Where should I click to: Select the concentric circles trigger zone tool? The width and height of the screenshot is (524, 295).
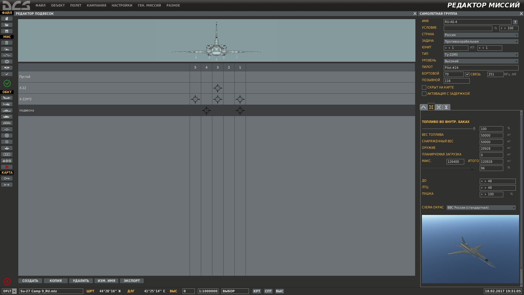tap(7, 135)
